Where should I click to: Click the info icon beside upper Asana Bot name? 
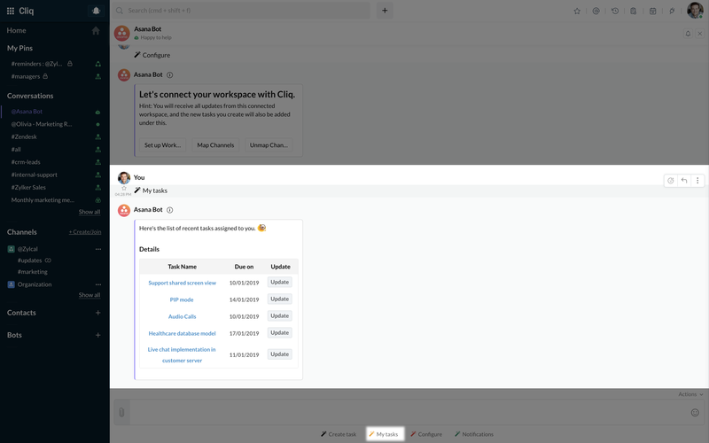[x=170, y=75]
